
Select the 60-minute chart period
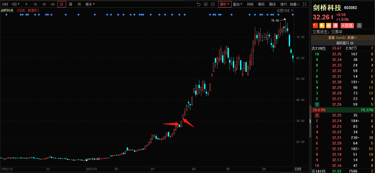(x=53, y=4)
